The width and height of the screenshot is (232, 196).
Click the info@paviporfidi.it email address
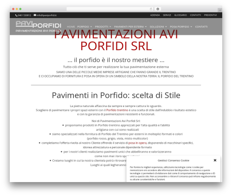[46, 15]
